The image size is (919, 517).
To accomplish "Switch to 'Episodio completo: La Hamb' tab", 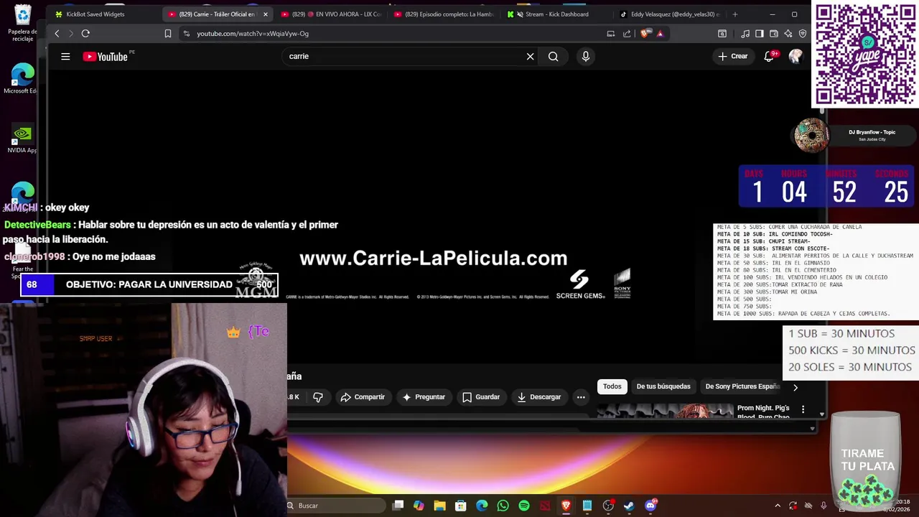I will [x=445, y=14].
